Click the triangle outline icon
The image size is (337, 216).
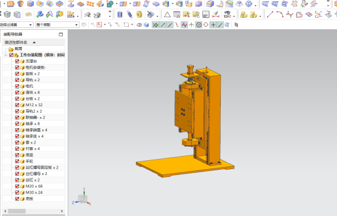point(167,15)
